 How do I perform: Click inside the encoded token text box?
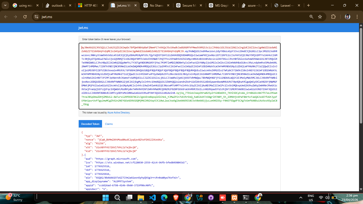(x=179, y=76)
